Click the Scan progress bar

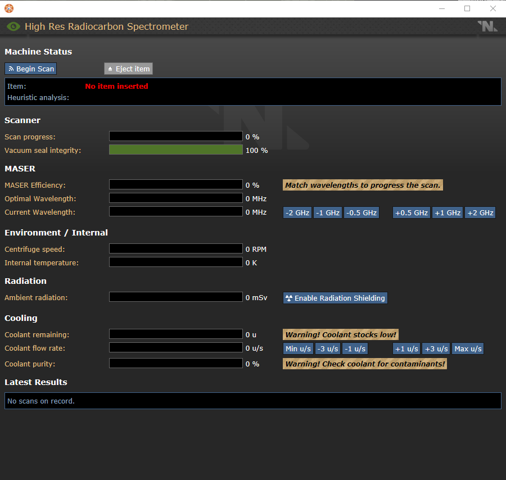pyautogui.click(x=176, y=136)
